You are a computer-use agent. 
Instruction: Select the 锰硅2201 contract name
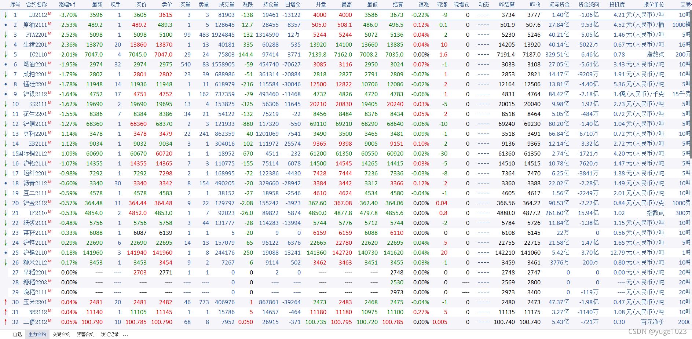35,84
